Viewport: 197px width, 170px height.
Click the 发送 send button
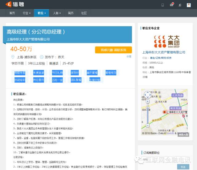pos(183,167)
